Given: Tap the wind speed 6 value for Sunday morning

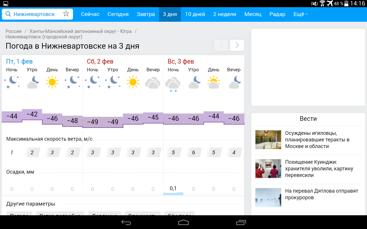Looking at the screenshot, I should point(194,153).
